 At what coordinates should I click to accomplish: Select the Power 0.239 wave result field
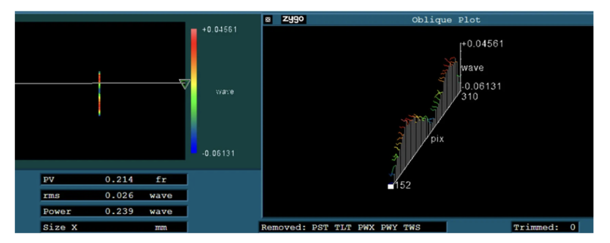pyautogui.click(x=114, y=211)
